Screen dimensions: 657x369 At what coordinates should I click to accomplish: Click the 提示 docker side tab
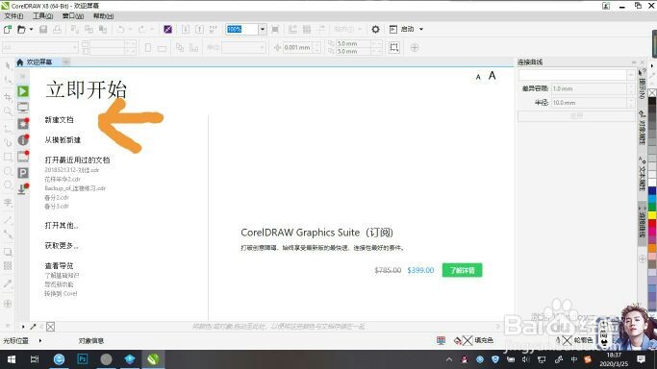click(642, 85)
